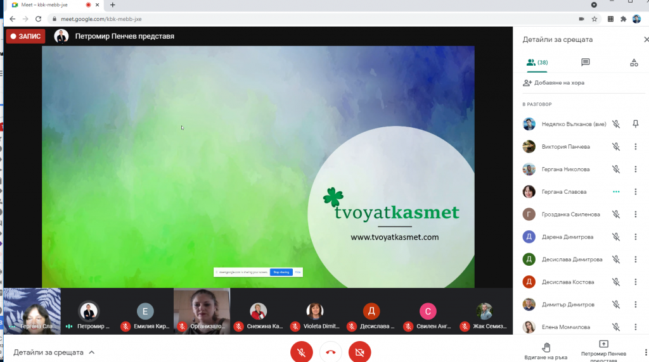Click muted mic icon for Елена Момчилова
649x362 pixels.
tap(616, 327)
